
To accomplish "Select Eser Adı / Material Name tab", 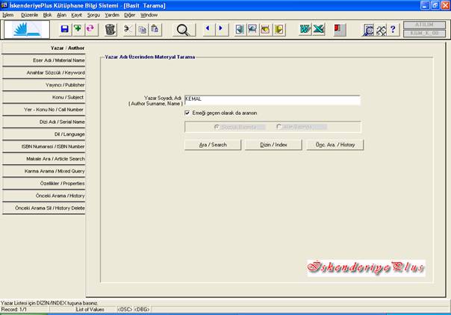I will (x=44, y=60).
